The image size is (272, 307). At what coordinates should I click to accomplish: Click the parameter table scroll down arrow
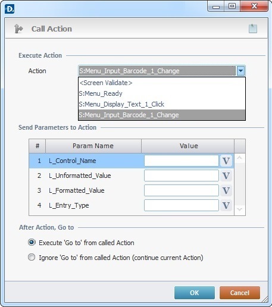(x=239, y=209)
